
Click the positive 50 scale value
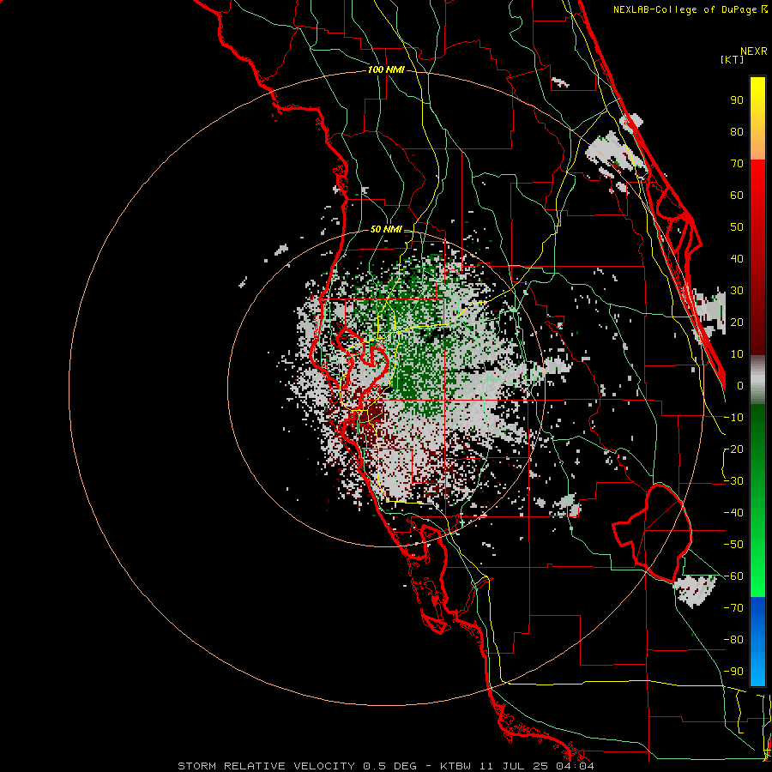(737, 227)
